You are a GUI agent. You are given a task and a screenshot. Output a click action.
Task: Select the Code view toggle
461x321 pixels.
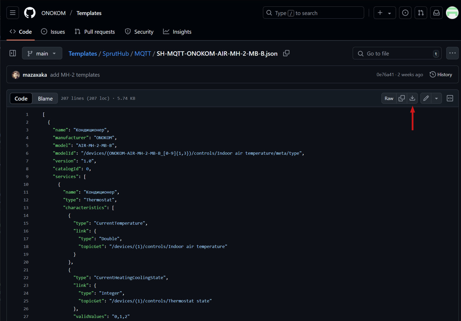point(21,98)
